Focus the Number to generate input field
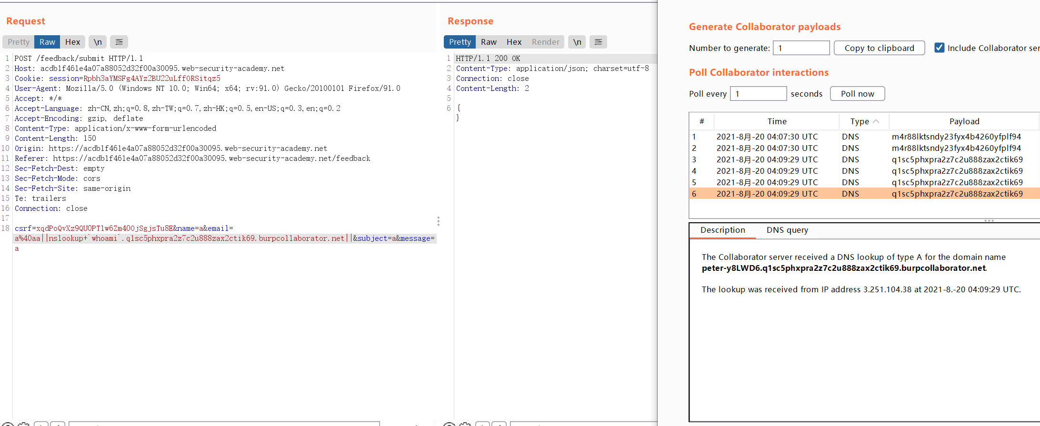Screen dimensions: 1040x426 801,48
